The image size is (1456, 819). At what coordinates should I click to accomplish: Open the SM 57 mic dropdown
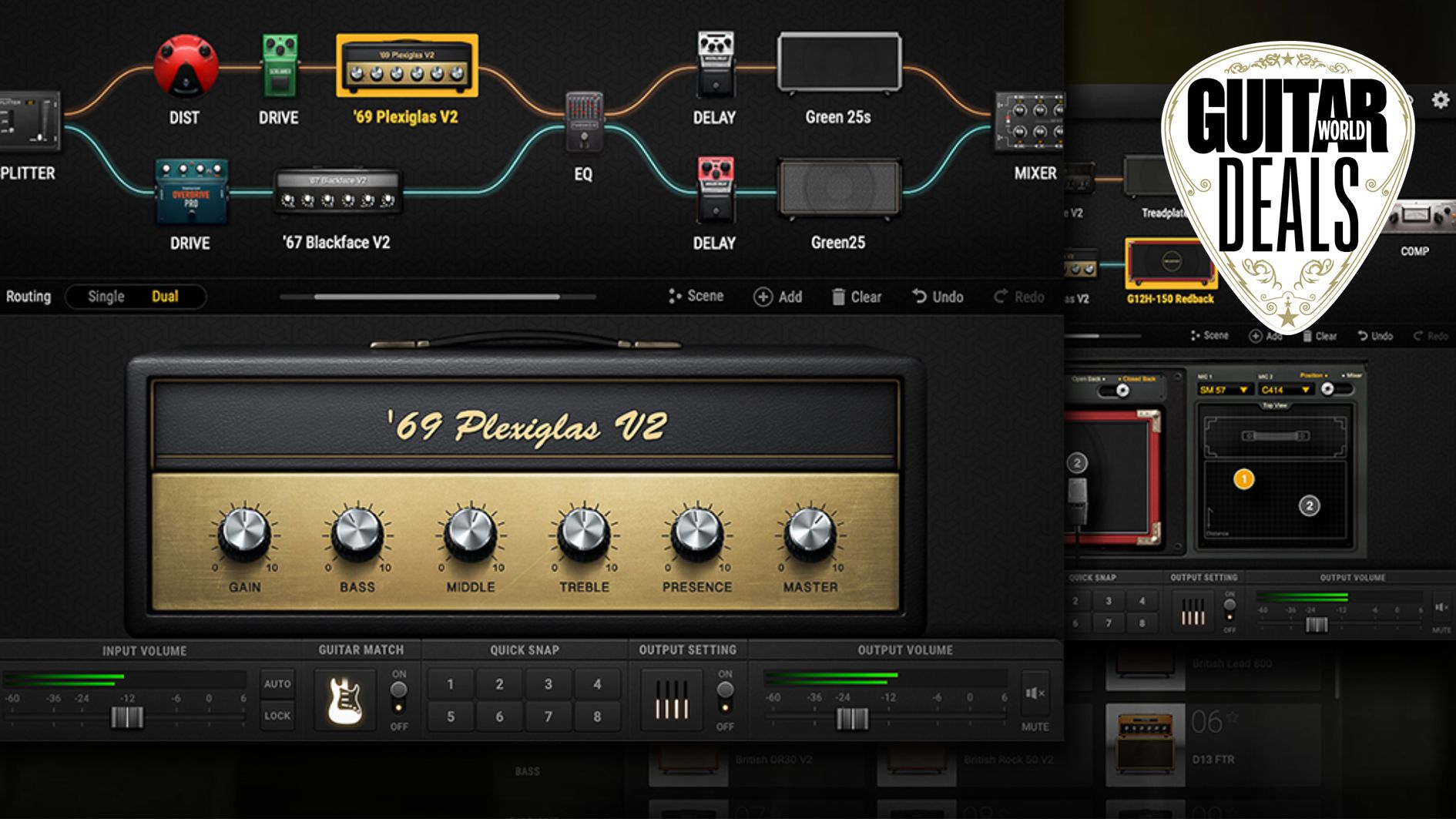click(x=1223, y=390)
